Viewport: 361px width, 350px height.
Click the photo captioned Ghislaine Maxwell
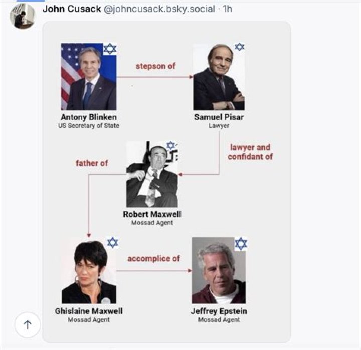[x=89, y=270]
